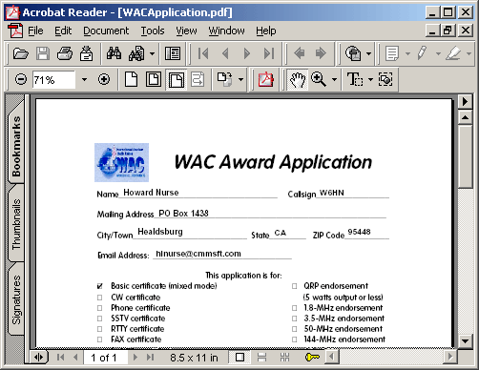Viewport: 479px width, 370px height.
Task: Uncheck Basic certificate (mixed mode) checkbox
Action: click(100, 286)
